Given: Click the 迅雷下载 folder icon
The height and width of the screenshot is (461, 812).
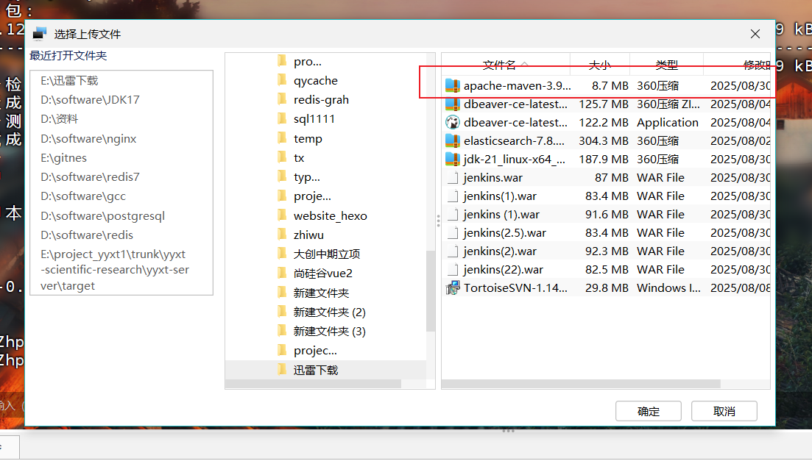Looking at the screenshot, I should click(282, 369).
